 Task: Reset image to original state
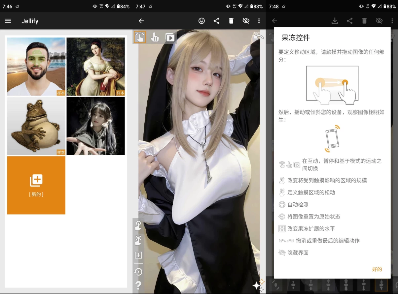pyautogui.click(x=138, y=272)
